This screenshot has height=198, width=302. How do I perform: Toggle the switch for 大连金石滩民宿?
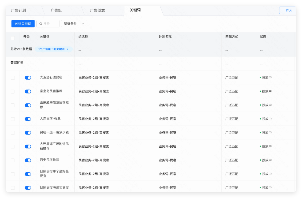point(28,78)
